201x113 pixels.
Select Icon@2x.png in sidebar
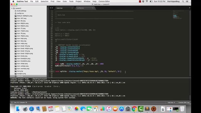click(21, 73)
